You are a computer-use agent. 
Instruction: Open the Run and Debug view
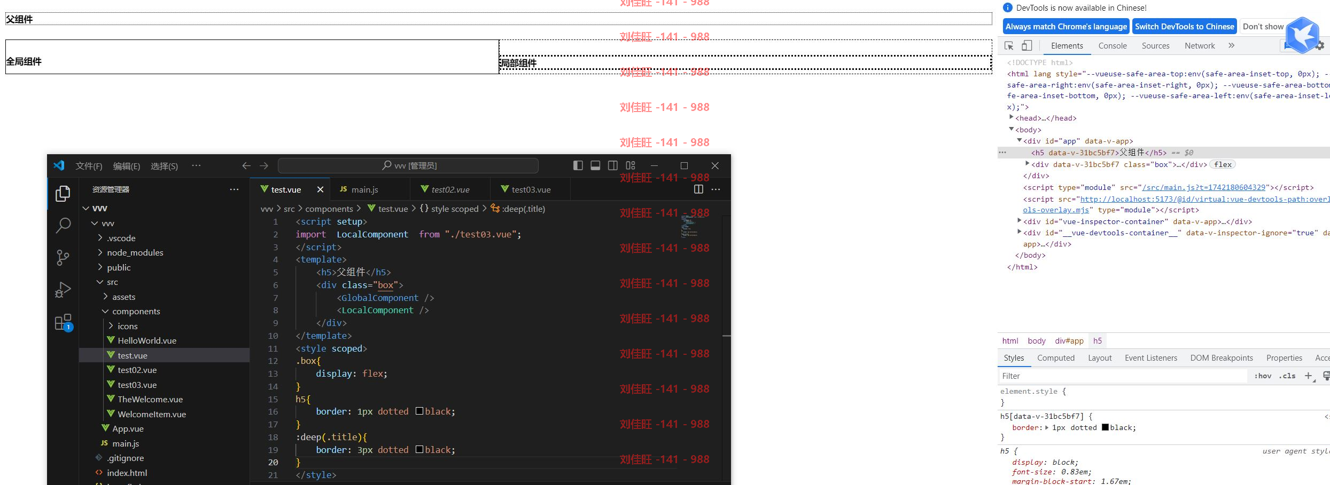pyautogui.click(x=63, y=290)
